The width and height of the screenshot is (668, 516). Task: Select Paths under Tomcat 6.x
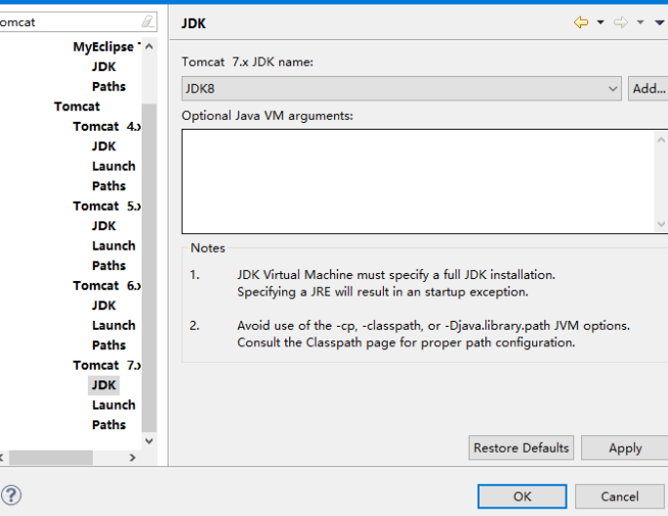[x=109, y=345]
